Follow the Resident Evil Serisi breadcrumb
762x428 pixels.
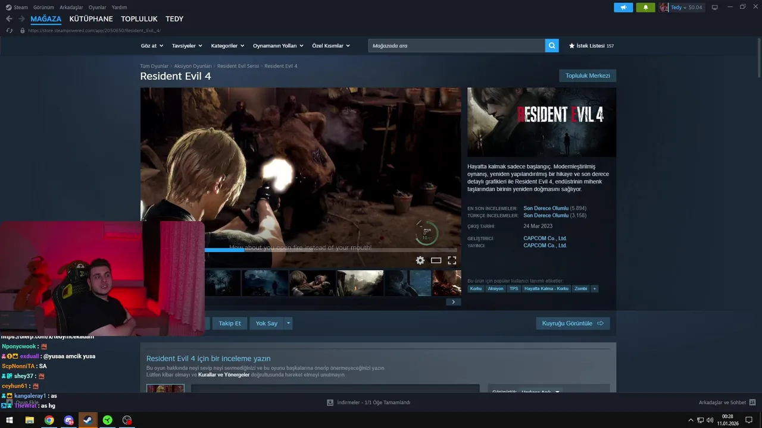[238, 66]
